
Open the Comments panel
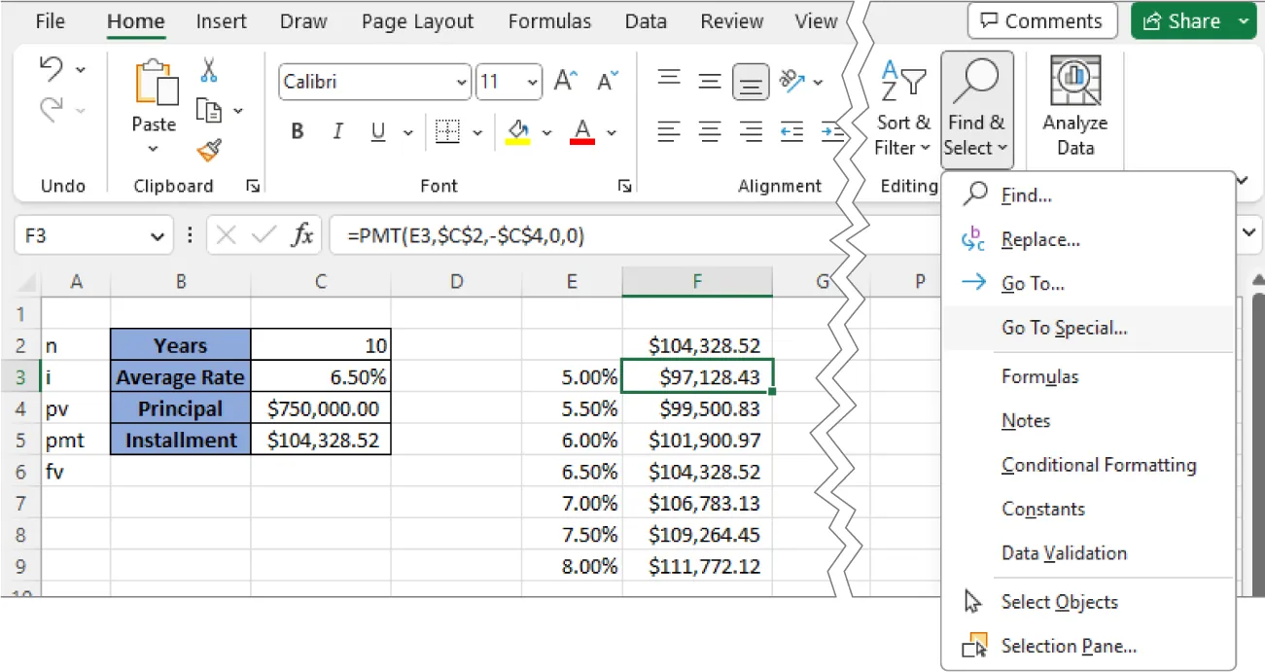(1041, 20)
